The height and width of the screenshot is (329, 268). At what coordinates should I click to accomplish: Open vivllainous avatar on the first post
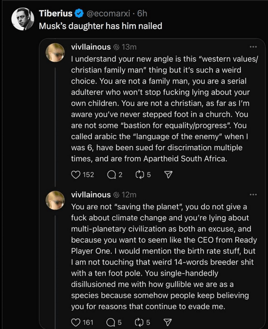[56, 53]
